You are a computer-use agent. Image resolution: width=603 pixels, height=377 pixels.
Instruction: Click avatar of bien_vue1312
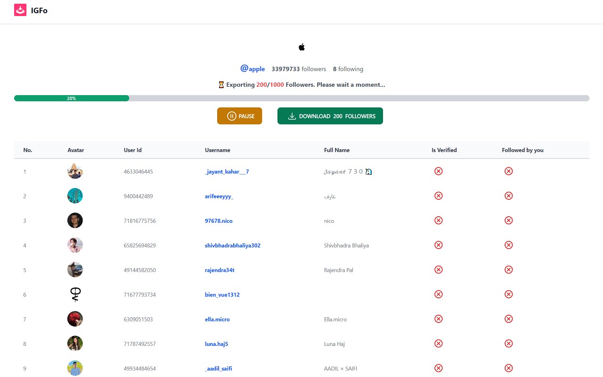point(75,295)
